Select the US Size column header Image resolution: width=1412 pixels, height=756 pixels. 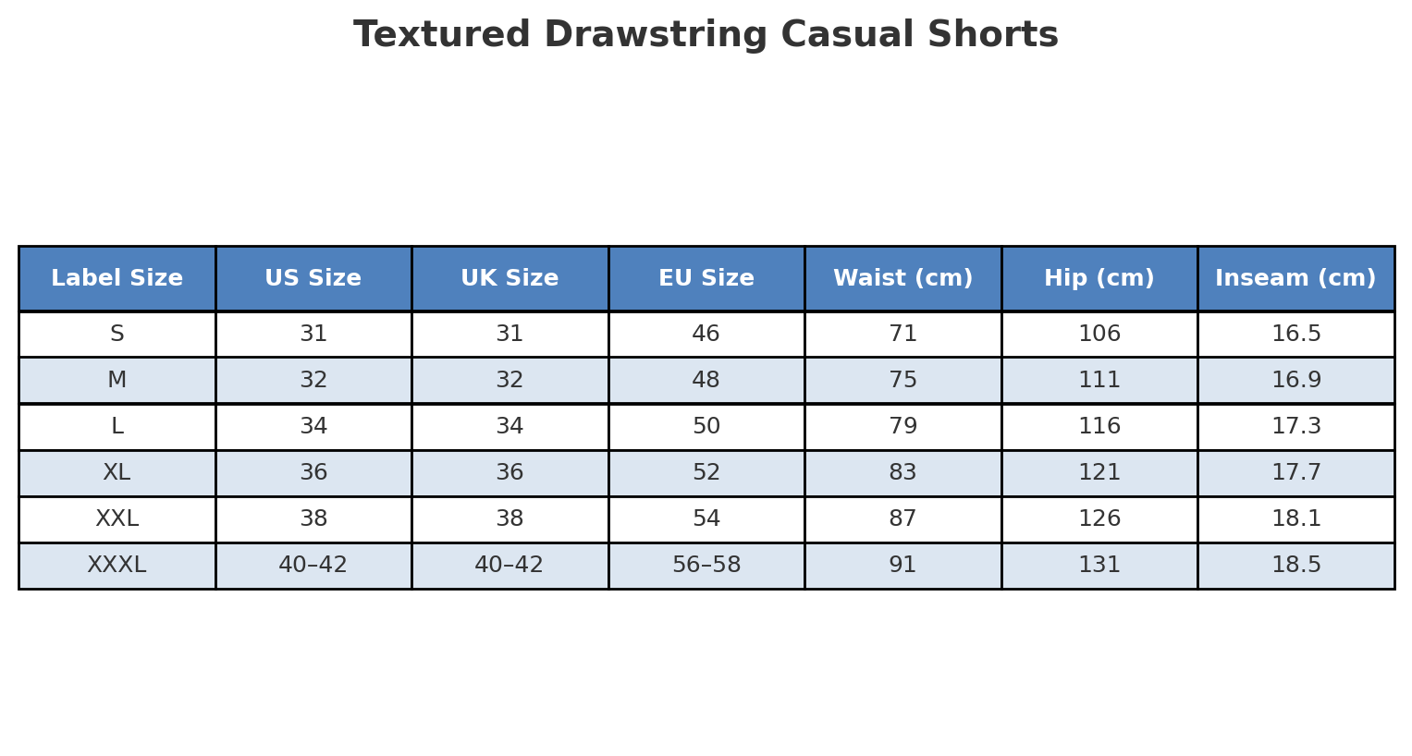click(313, 278)
